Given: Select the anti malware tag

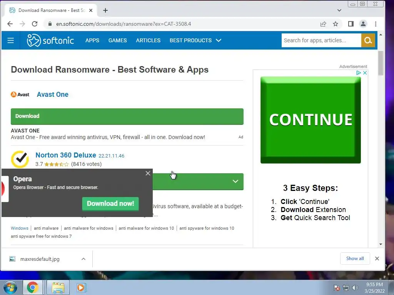Looking at the screenshot, I should click(x=46, y=228).
